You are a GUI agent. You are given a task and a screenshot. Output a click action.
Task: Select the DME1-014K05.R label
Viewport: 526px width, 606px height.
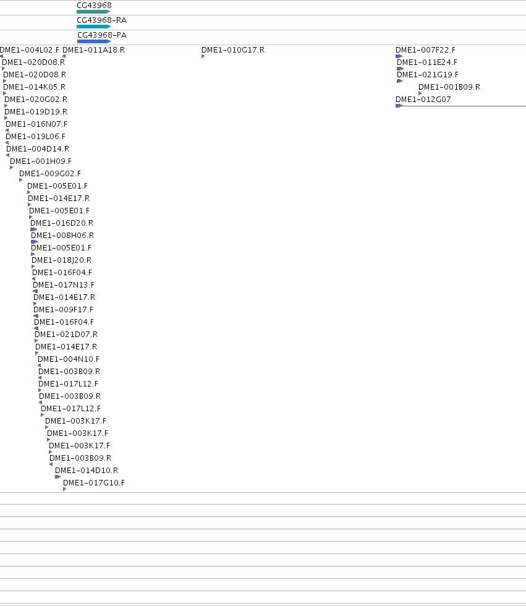pos(35,87)
